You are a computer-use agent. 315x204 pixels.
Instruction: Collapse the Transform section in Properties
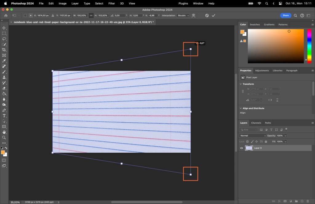point(241,84)
